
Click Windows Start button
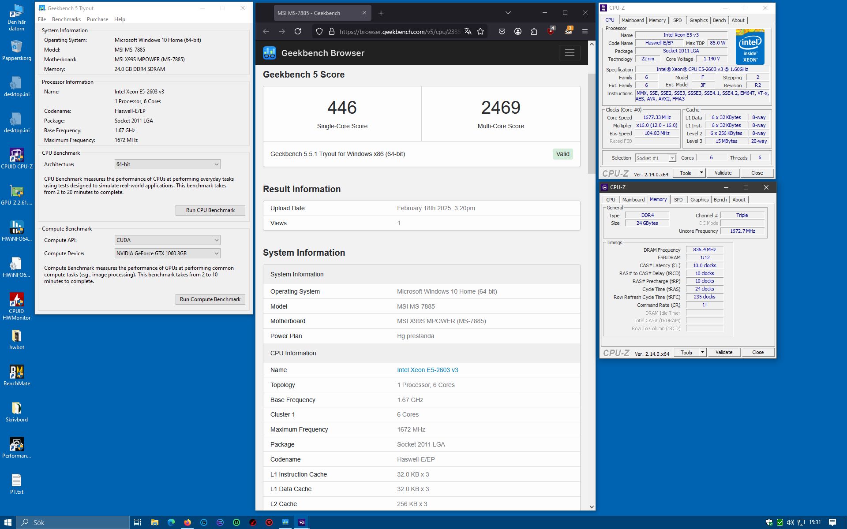[x=8, y=522]
